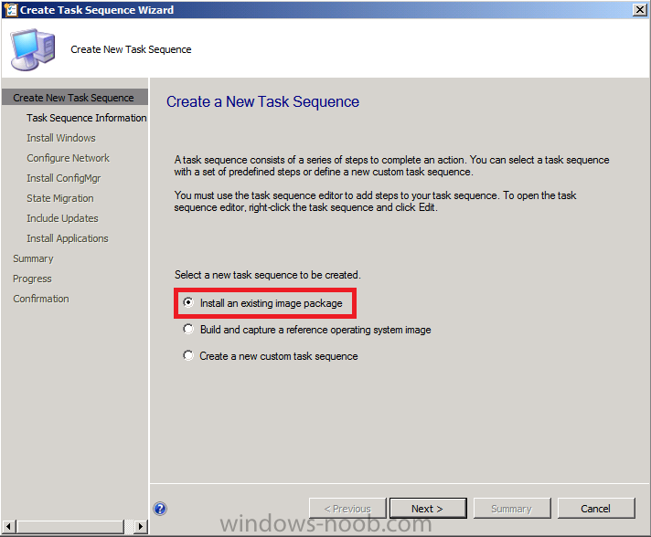Click the Next button

click(x=428, y=509)
